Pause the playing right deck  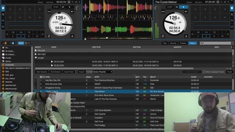pos(184,7)
